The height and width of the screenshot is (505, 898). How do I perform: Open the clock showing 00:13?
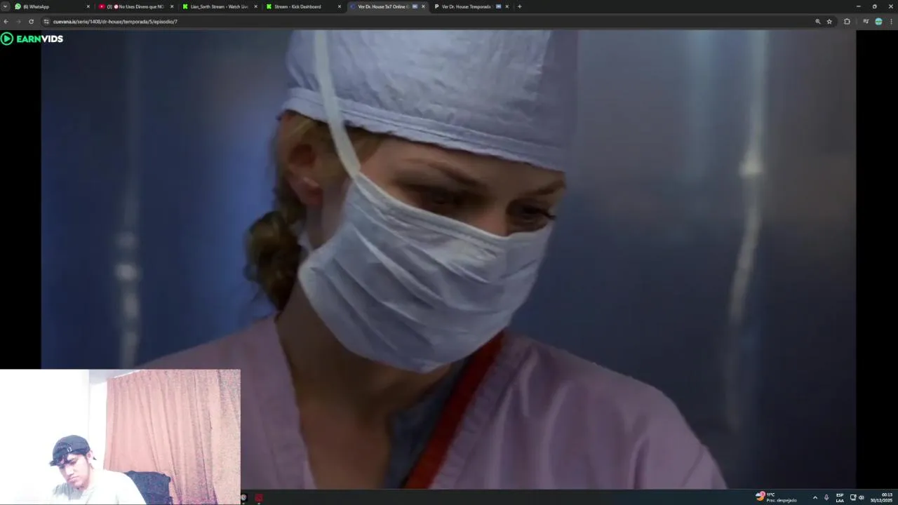tap(881, 497)
